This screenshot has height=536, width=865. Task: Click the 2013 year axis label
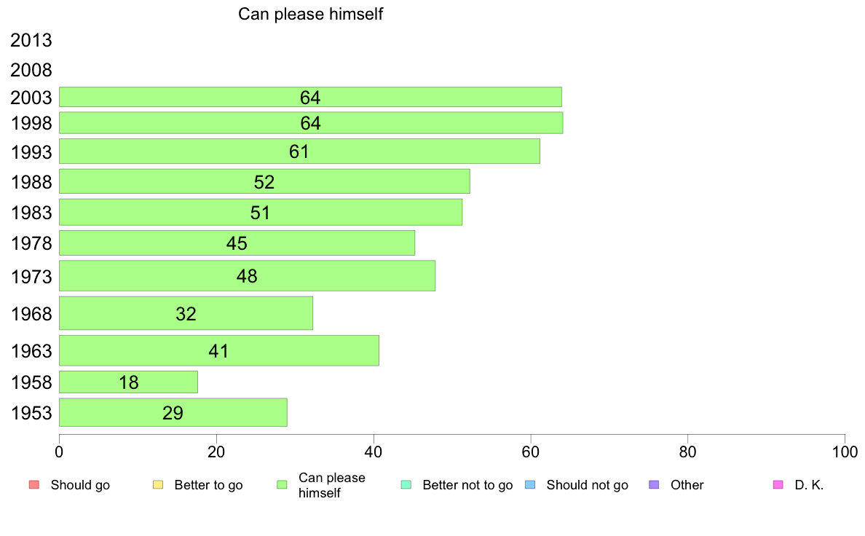click(31, 40)
